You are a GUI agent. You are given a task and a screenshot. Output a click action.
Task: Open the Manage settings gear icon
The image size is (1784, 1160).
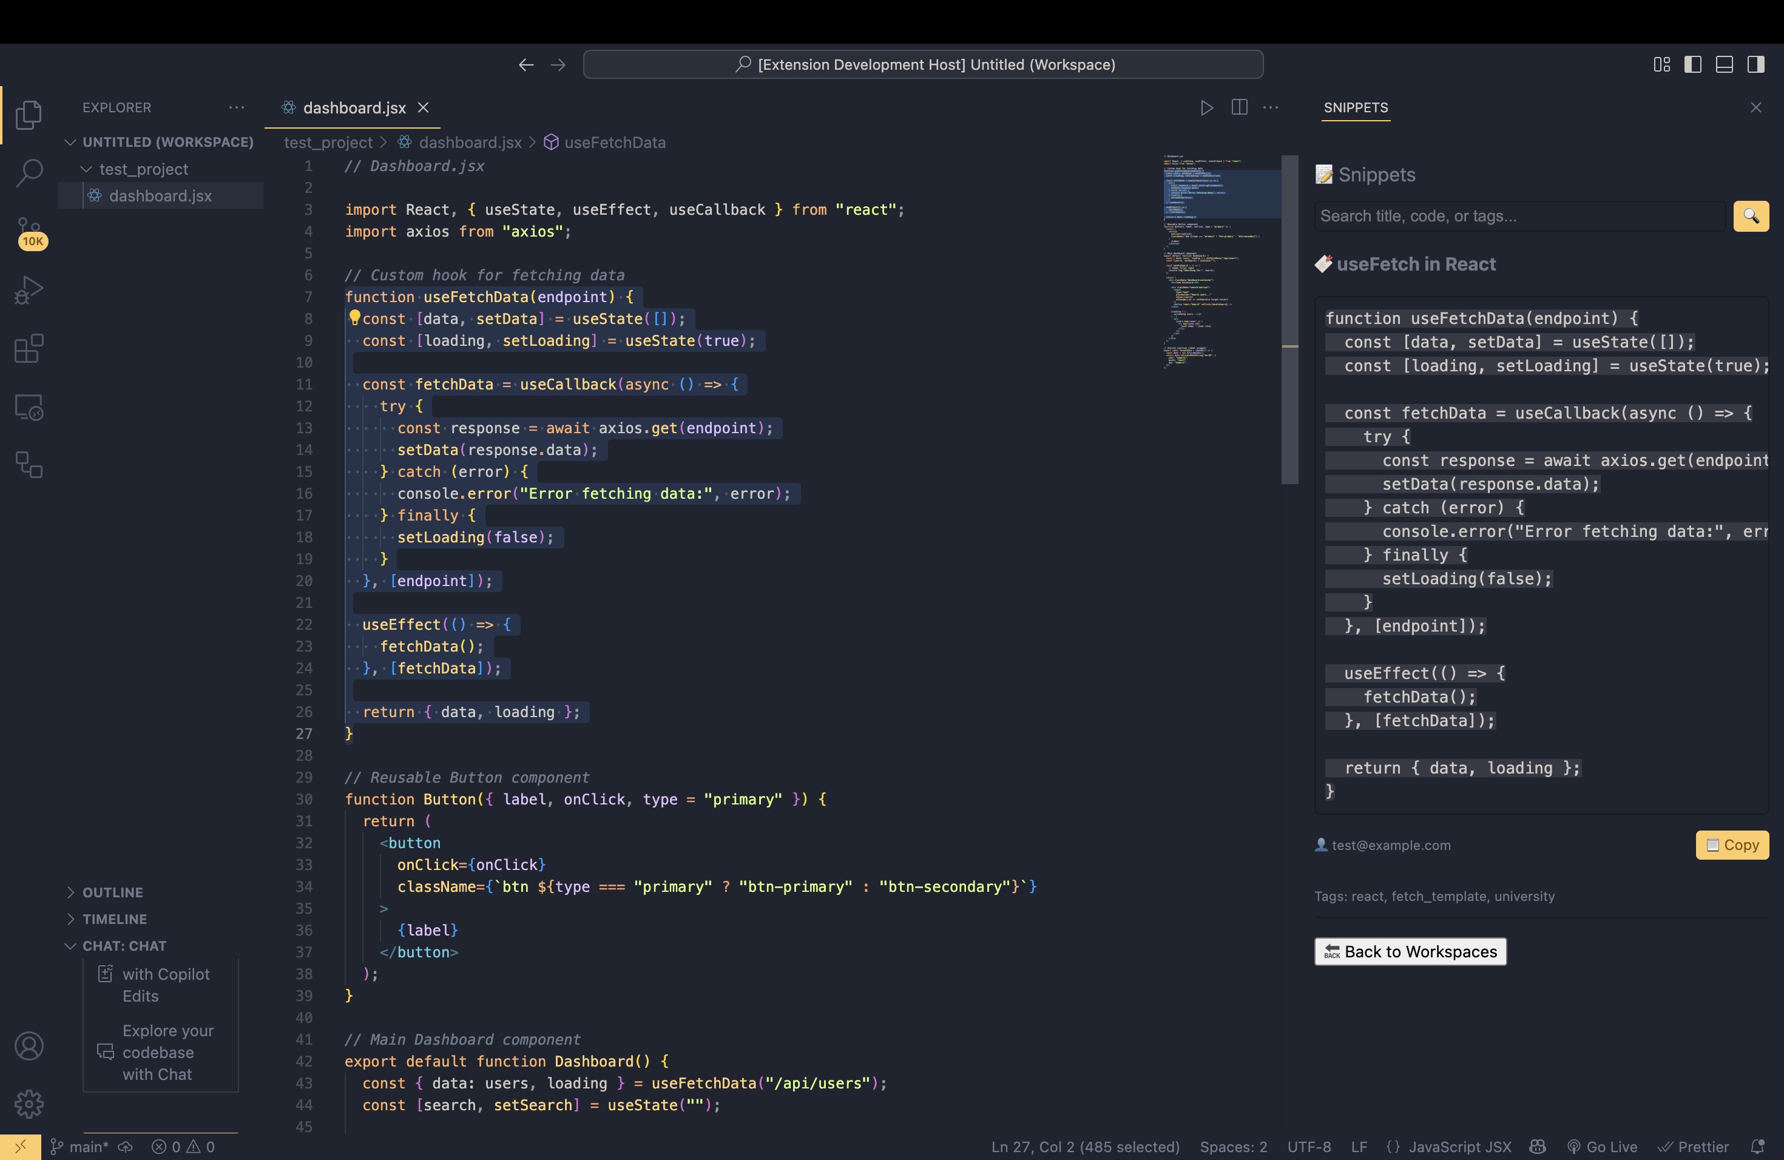(x=29, y=1104)
